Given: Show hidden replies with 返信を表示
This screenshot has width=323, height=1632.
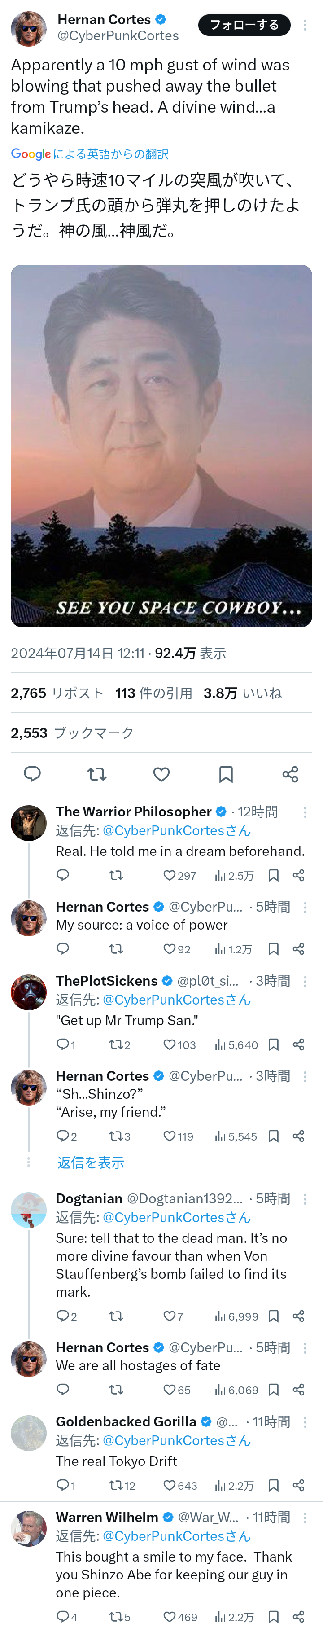Looking at the screenshot, I should pyautogui.click(x=91, y=1162).
